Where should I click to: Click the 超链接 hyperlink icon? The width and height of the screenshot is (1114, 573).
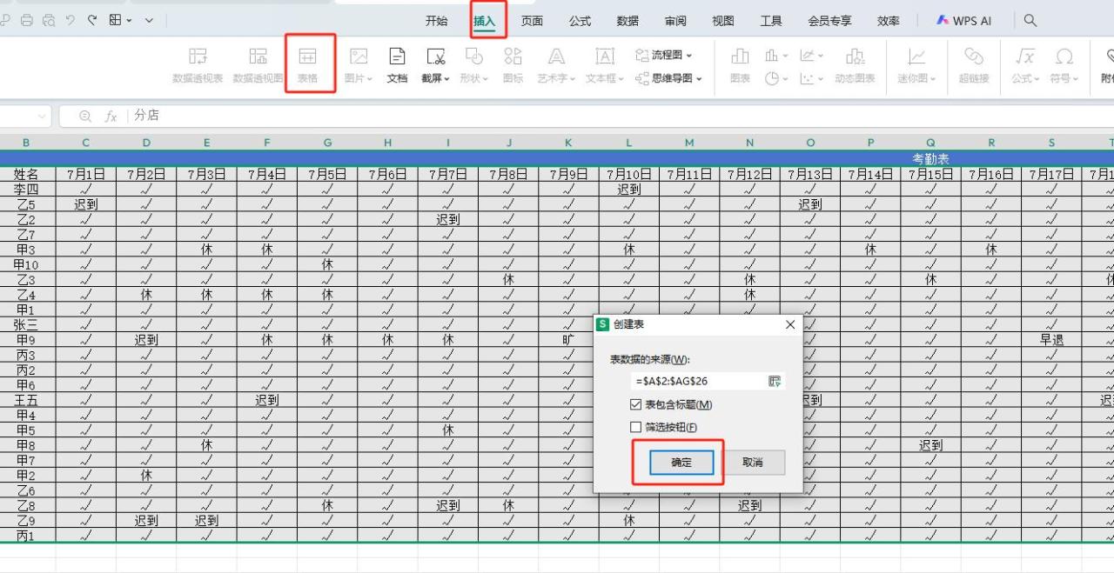[973, 65]
